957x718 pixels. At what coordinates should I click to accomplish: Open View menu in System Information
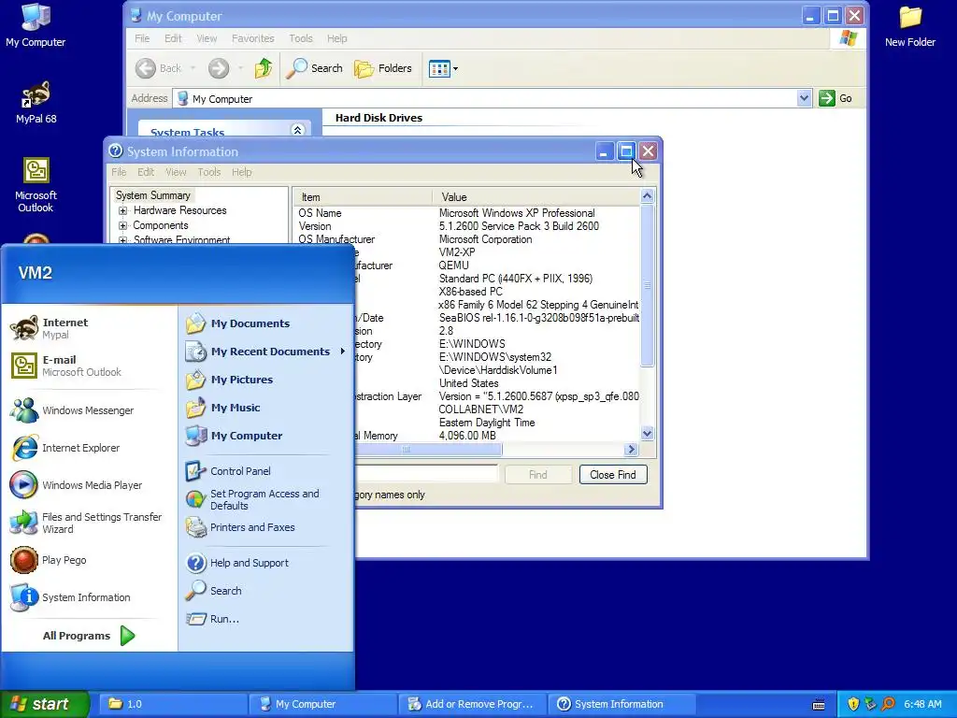pos(176,172)
